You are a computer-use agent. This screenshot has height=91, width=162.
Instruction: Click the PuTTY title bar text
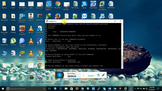pyautogui.click(x=53, y=21)
